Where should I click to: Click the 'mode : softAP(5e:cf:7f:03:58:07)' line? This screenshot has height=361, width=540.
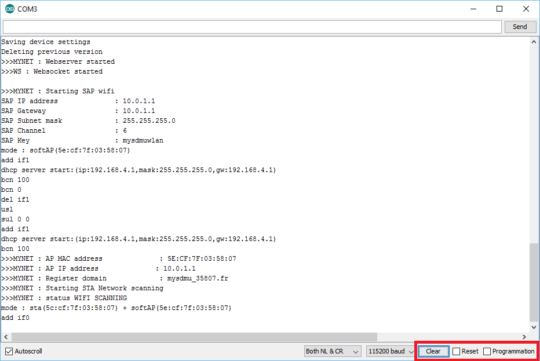pyautogui.click(x=66, y=151)
